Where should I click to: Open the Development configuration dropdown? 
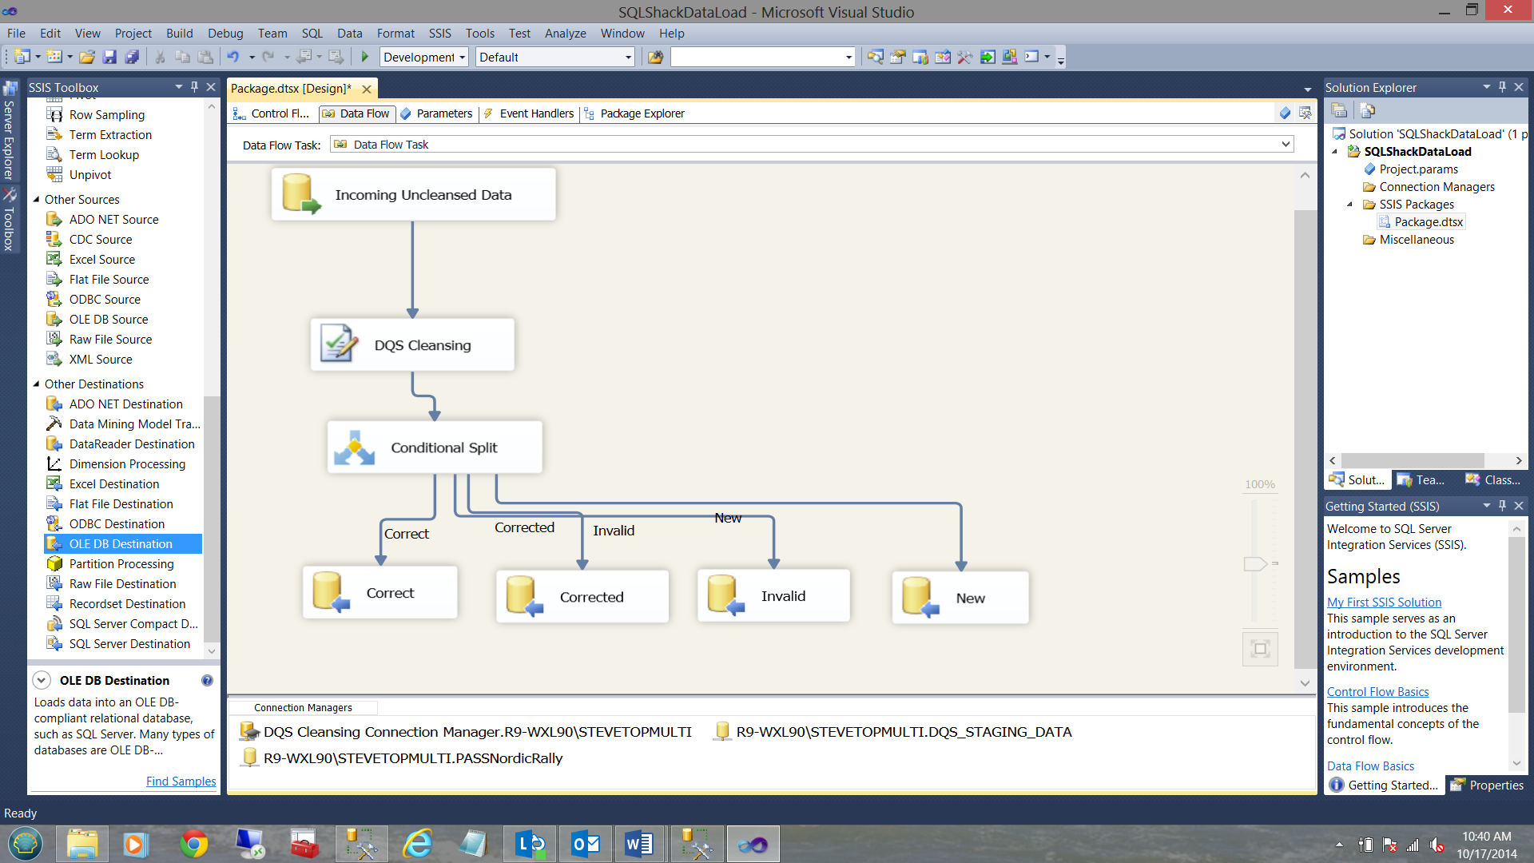(462, 58)
